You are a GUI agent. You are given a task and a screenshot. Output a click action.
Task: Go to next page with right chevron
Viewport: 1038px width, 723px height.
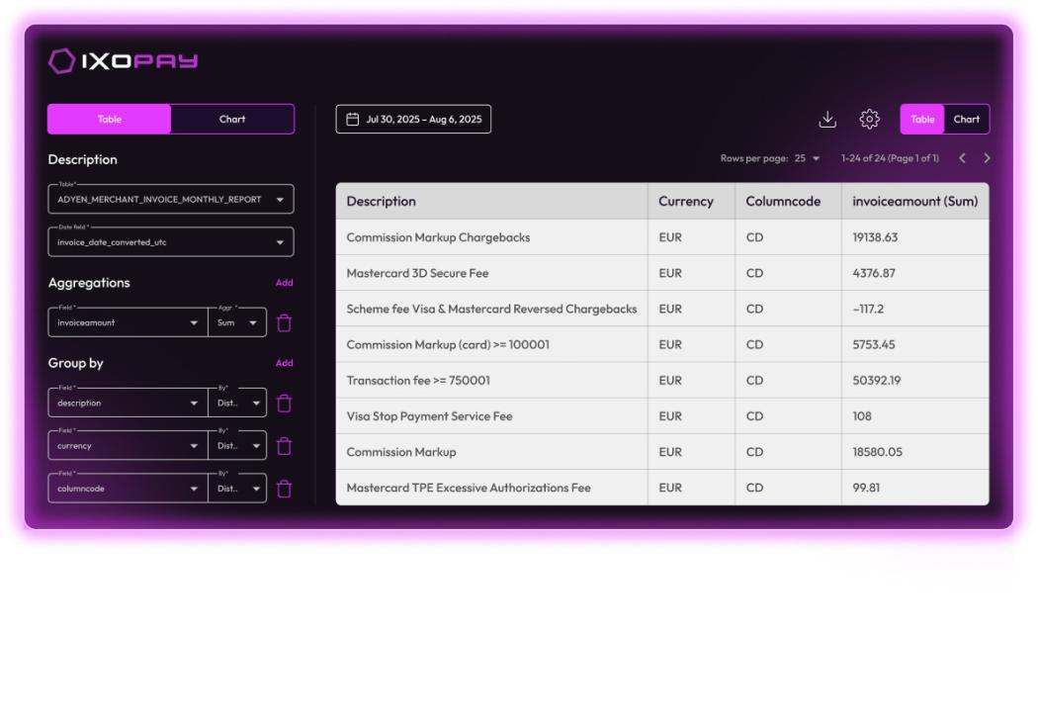tap(987, 158)
